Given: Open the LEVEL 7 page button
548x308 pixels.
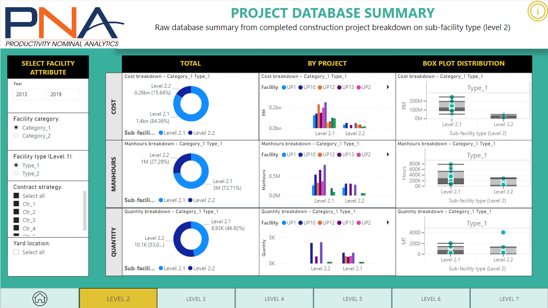Looking at the screenshot, I should [509, 299].
